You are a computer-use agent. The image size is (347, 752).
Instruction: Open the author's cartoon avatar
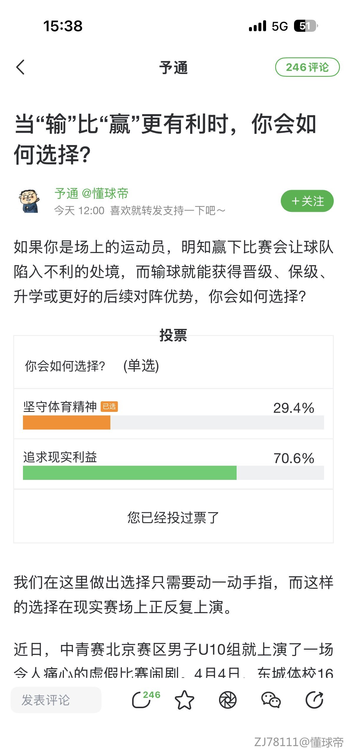[x=29, y=201]
